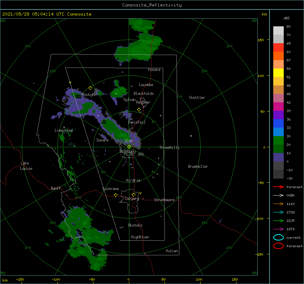Click the Didsbury city label

(x=128, y=151)
